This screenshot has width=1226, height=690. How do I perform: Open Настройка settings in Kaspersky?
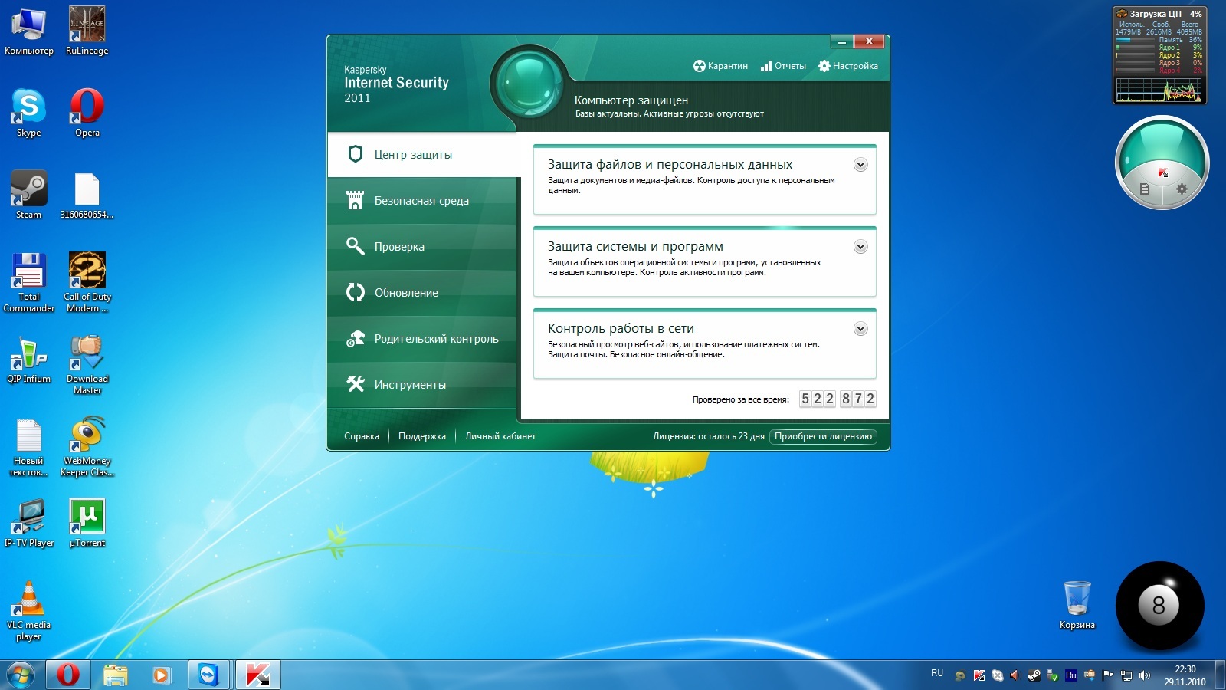point(848,66)
